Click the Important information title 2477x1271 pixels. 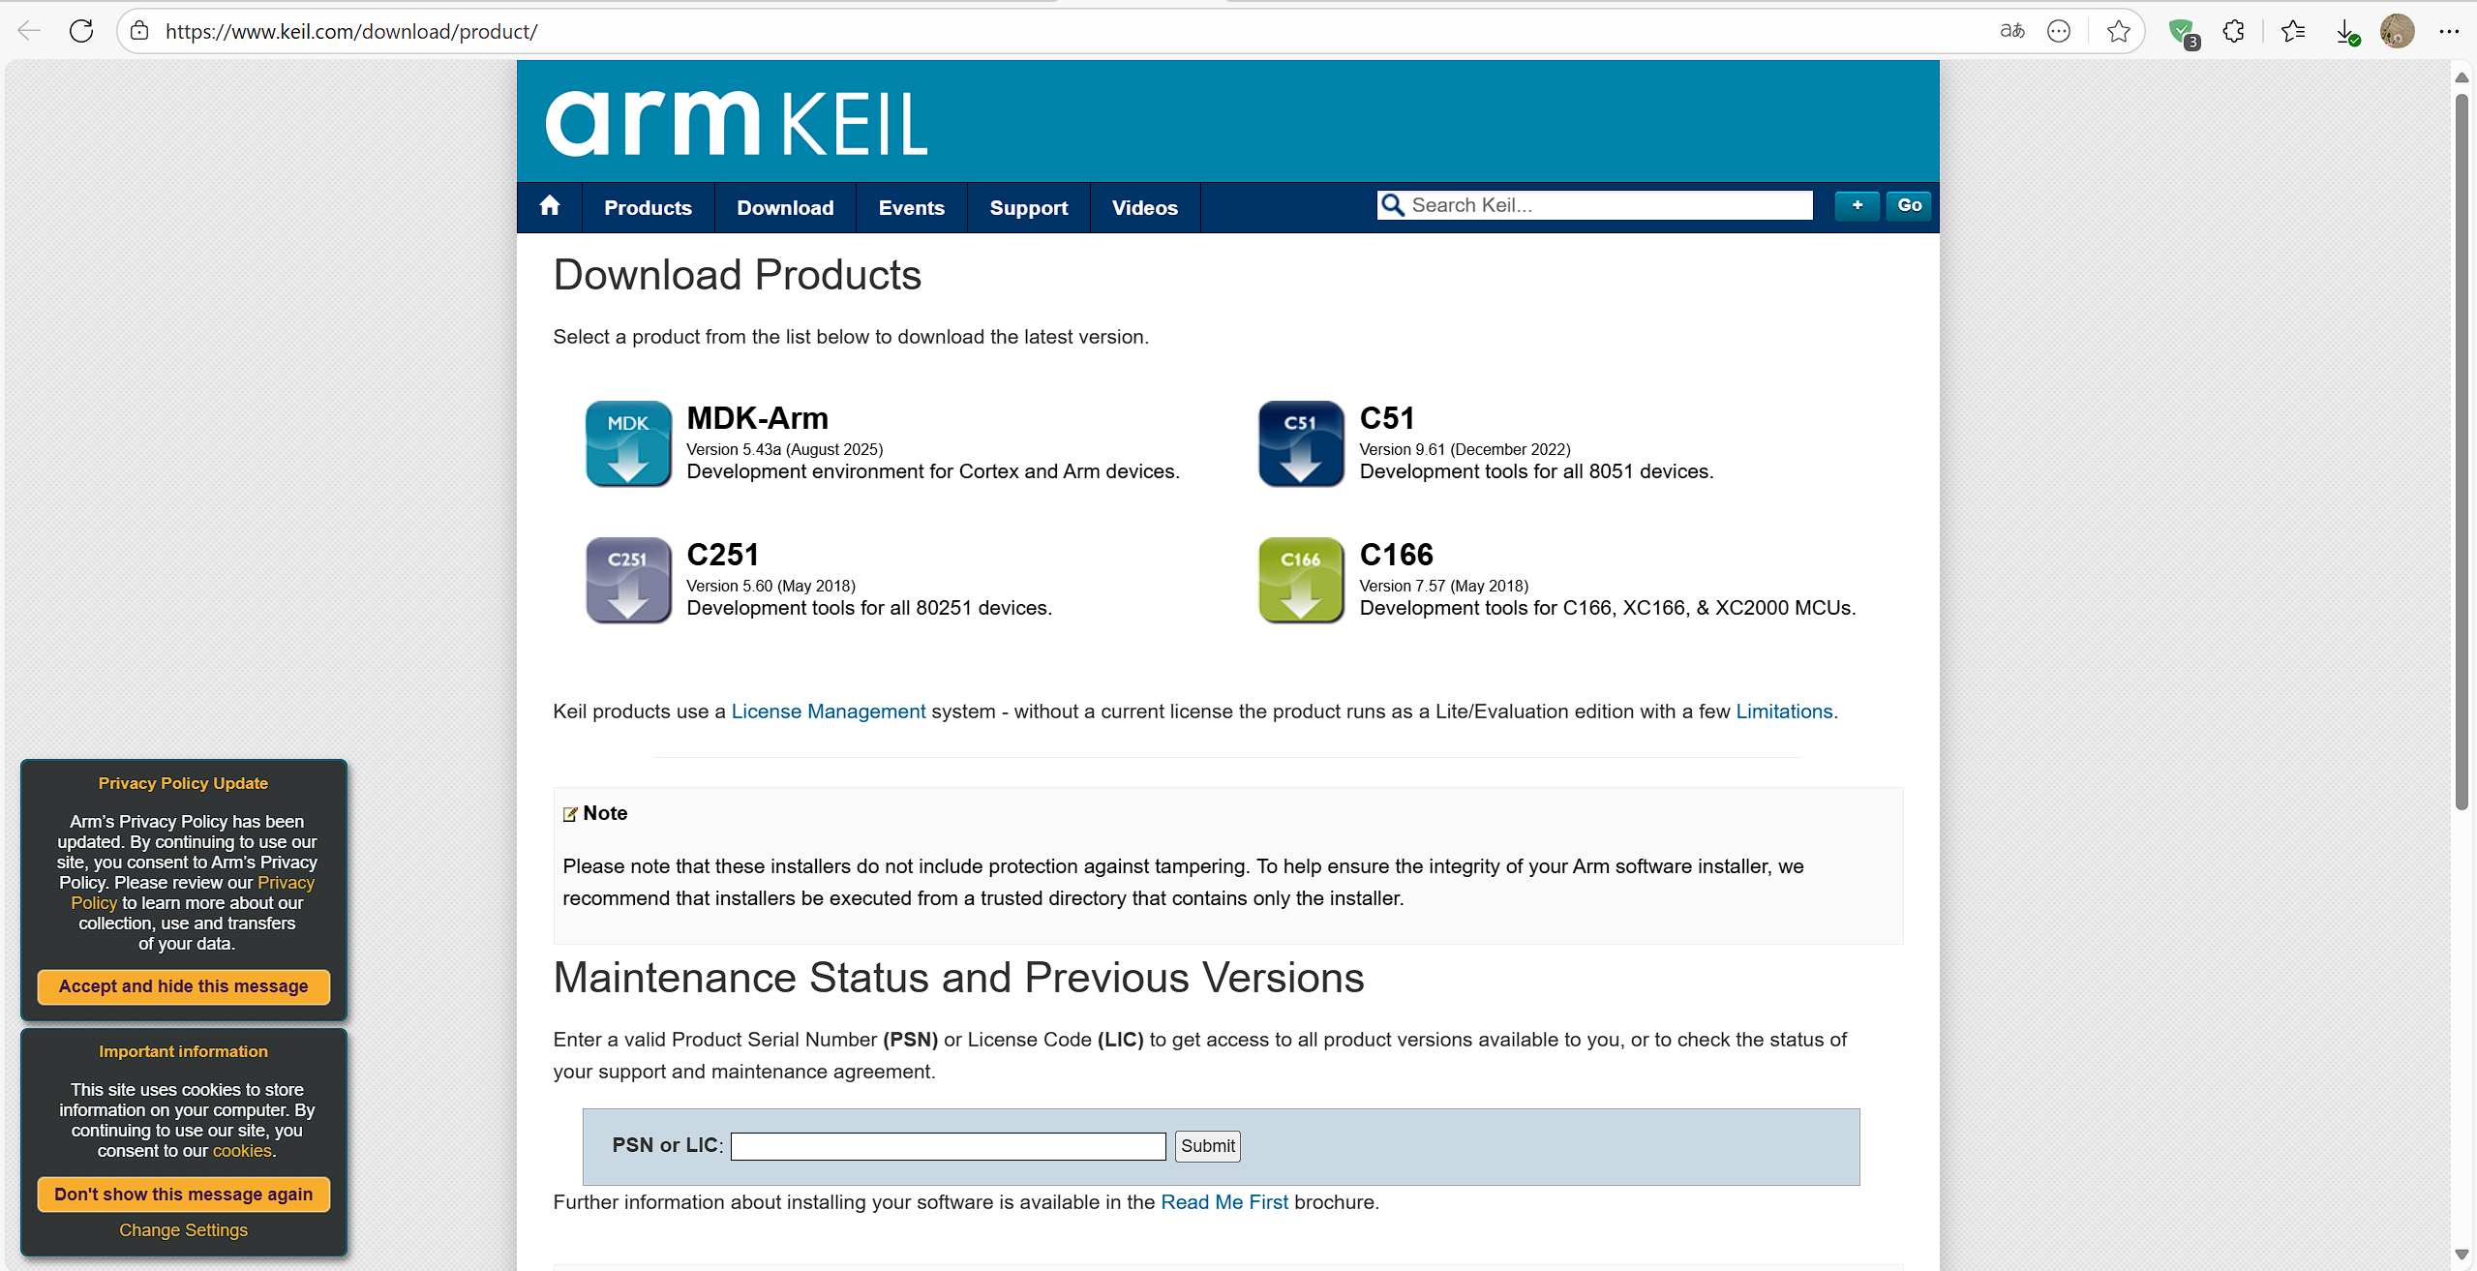click(184, 1051)
